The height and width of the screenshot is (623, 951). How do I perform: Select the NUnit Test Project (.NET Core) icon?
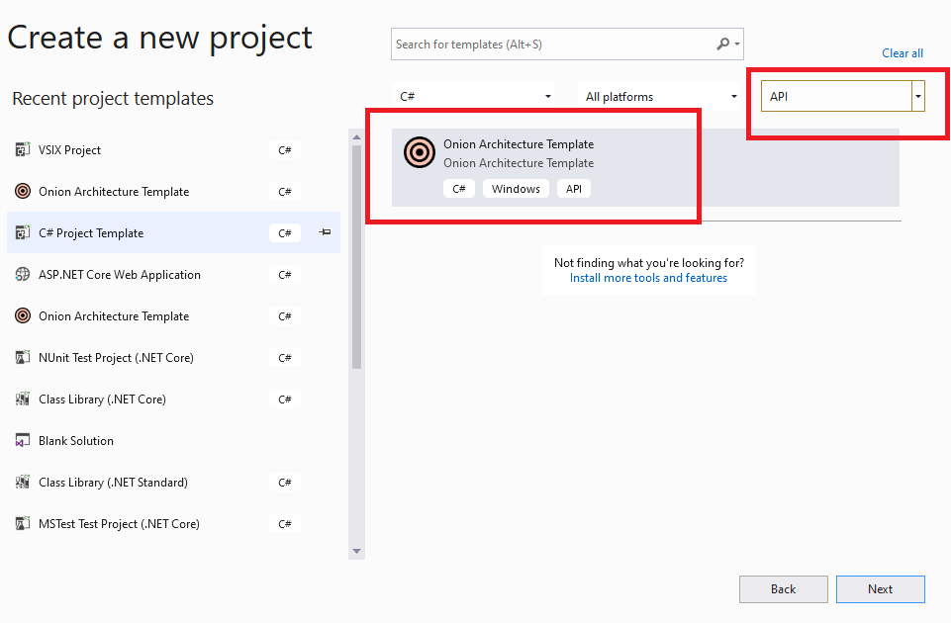[x=24, y=357]
